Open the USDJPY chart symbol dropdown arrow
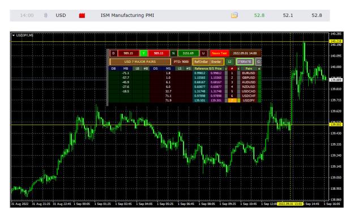This screenshot has height=218, width=354. tap(14, 35)
